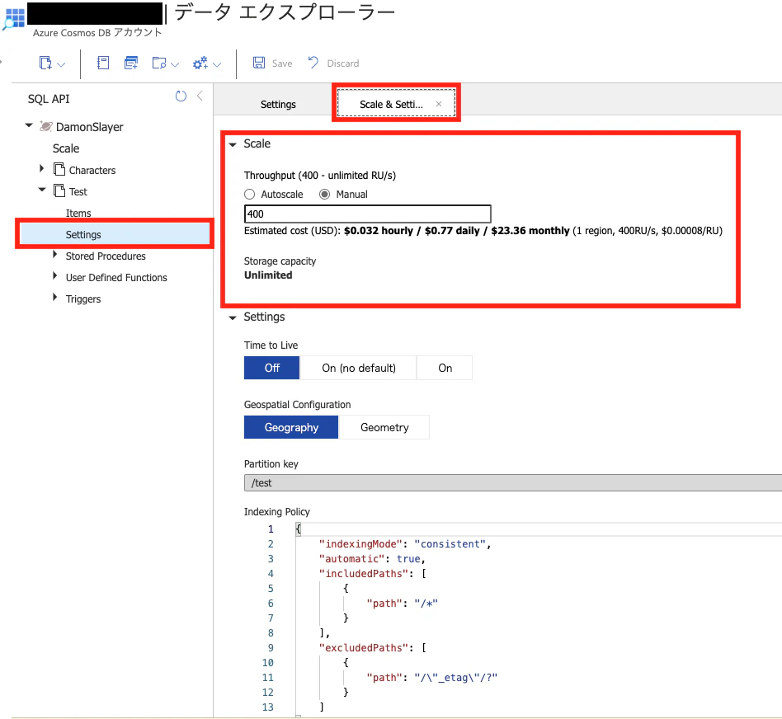Click the Save button label
The height and width of the screenshot is (719, 782).
click(282, 63)
